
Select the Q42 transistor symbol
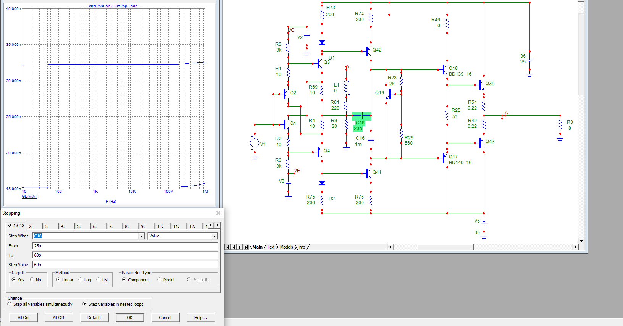pyautogui.click(x=368, y=51)
